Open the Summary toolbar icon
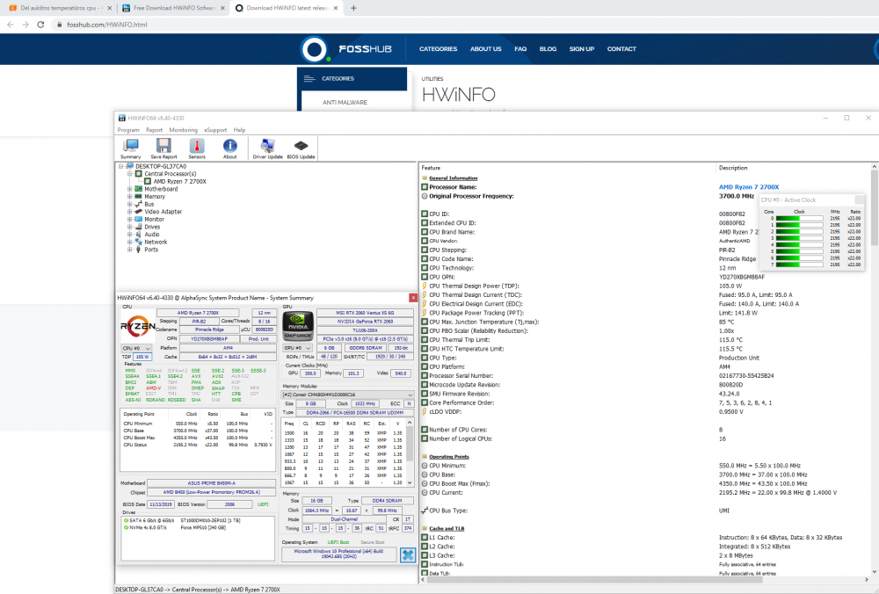Viewport: 879px width, 594px height. (x=131, y=148)
